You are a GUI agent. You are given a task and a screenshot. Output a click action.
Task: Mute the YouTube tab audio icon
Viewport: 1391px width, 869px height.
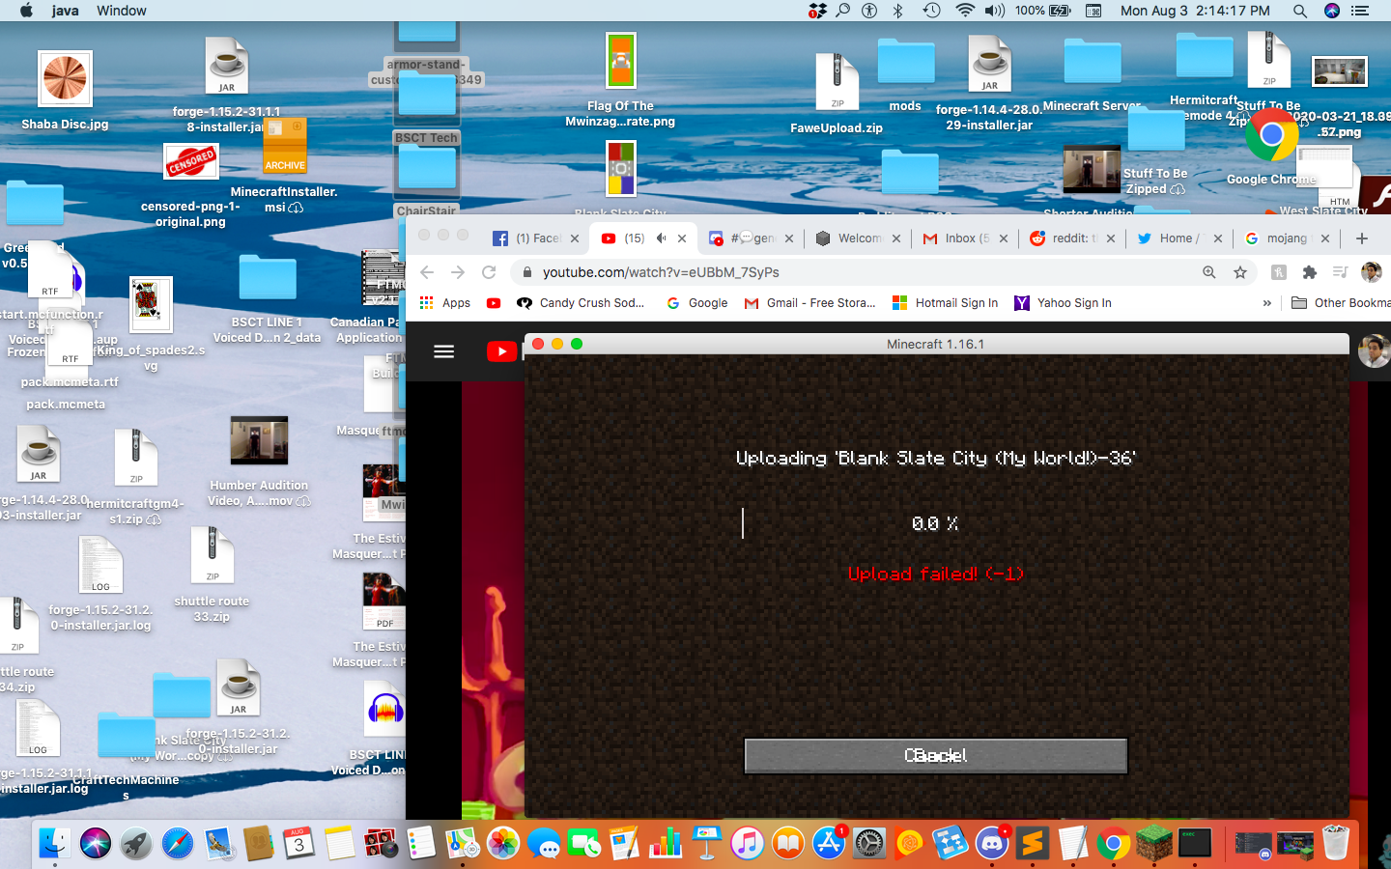[x=662, y=238]
